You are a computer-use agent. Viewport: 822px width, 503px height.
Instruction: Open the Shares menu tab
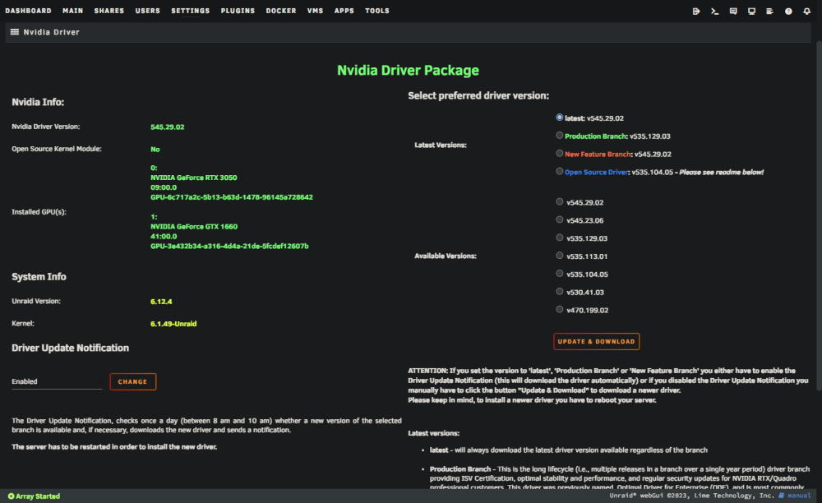coord(109,11)
